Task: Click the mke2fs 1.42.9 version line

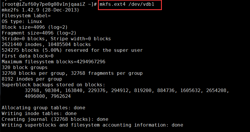Action: 40,10
